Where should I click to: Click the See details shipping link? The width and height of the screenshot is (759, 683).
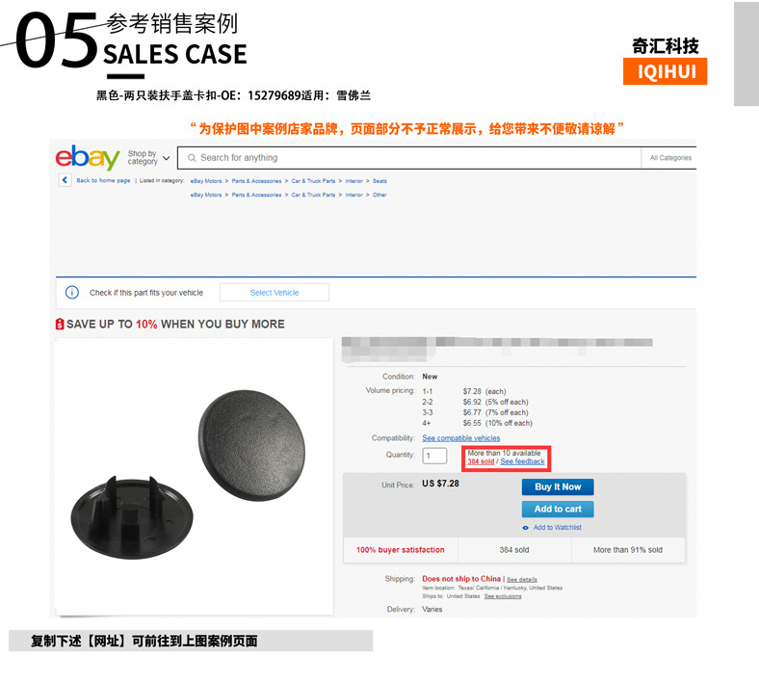(521, 579)
